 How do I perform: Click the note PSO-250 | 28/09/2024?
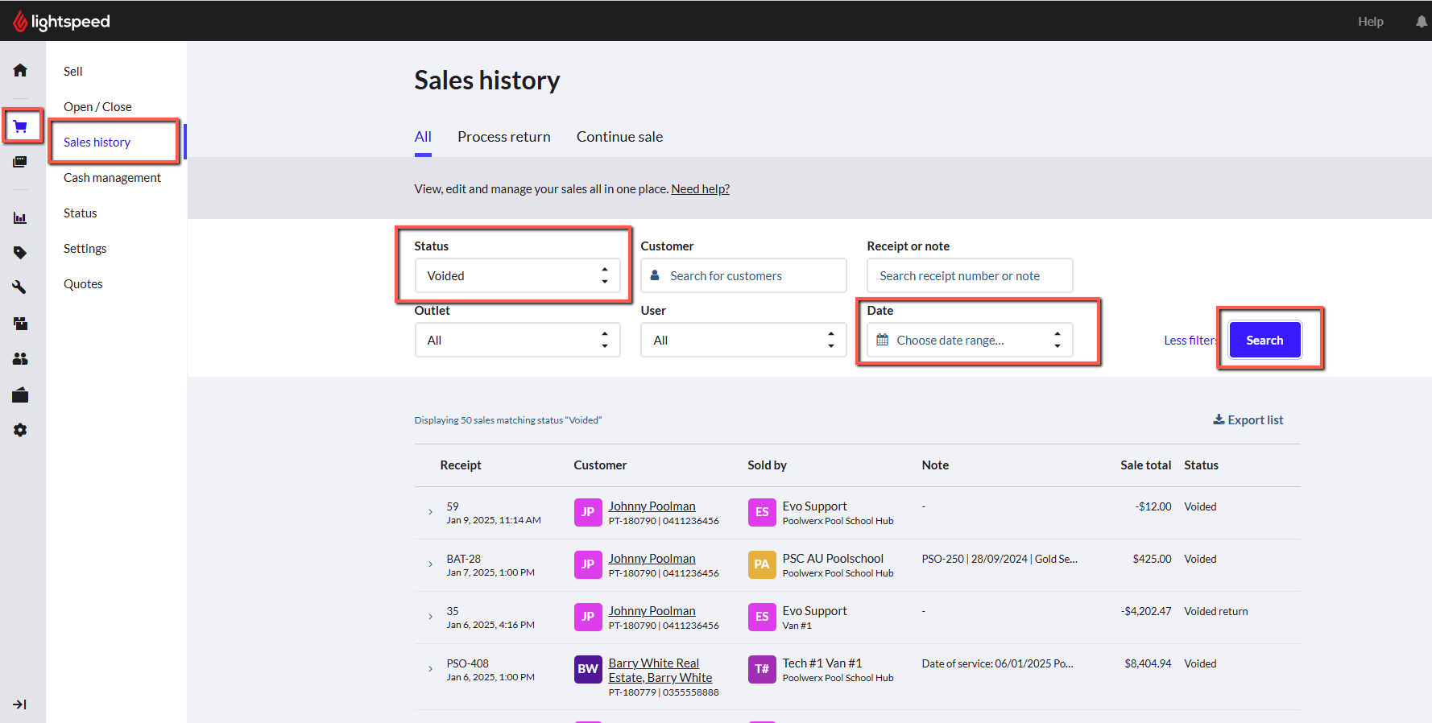pyautogui.click(x=1000, y=560)
